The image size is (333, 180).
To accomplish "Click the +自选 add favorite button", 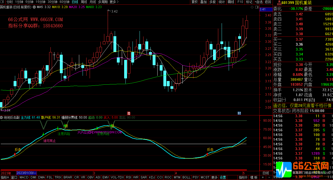I will [258, 2].
